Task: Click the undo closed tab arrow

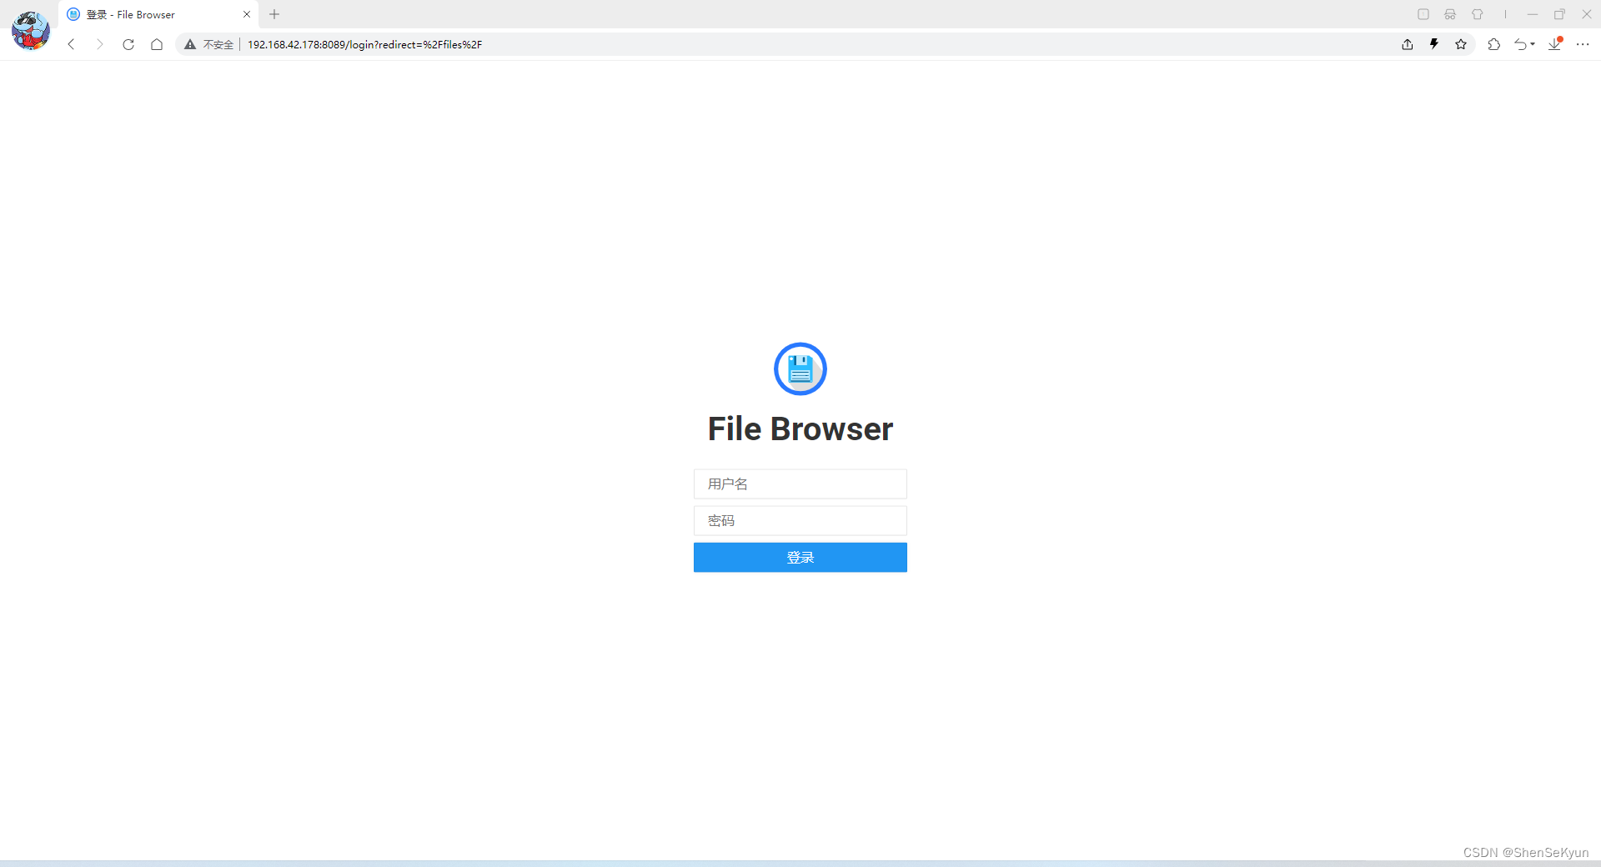Action: pyautogui.click(x=1521, y=44)
